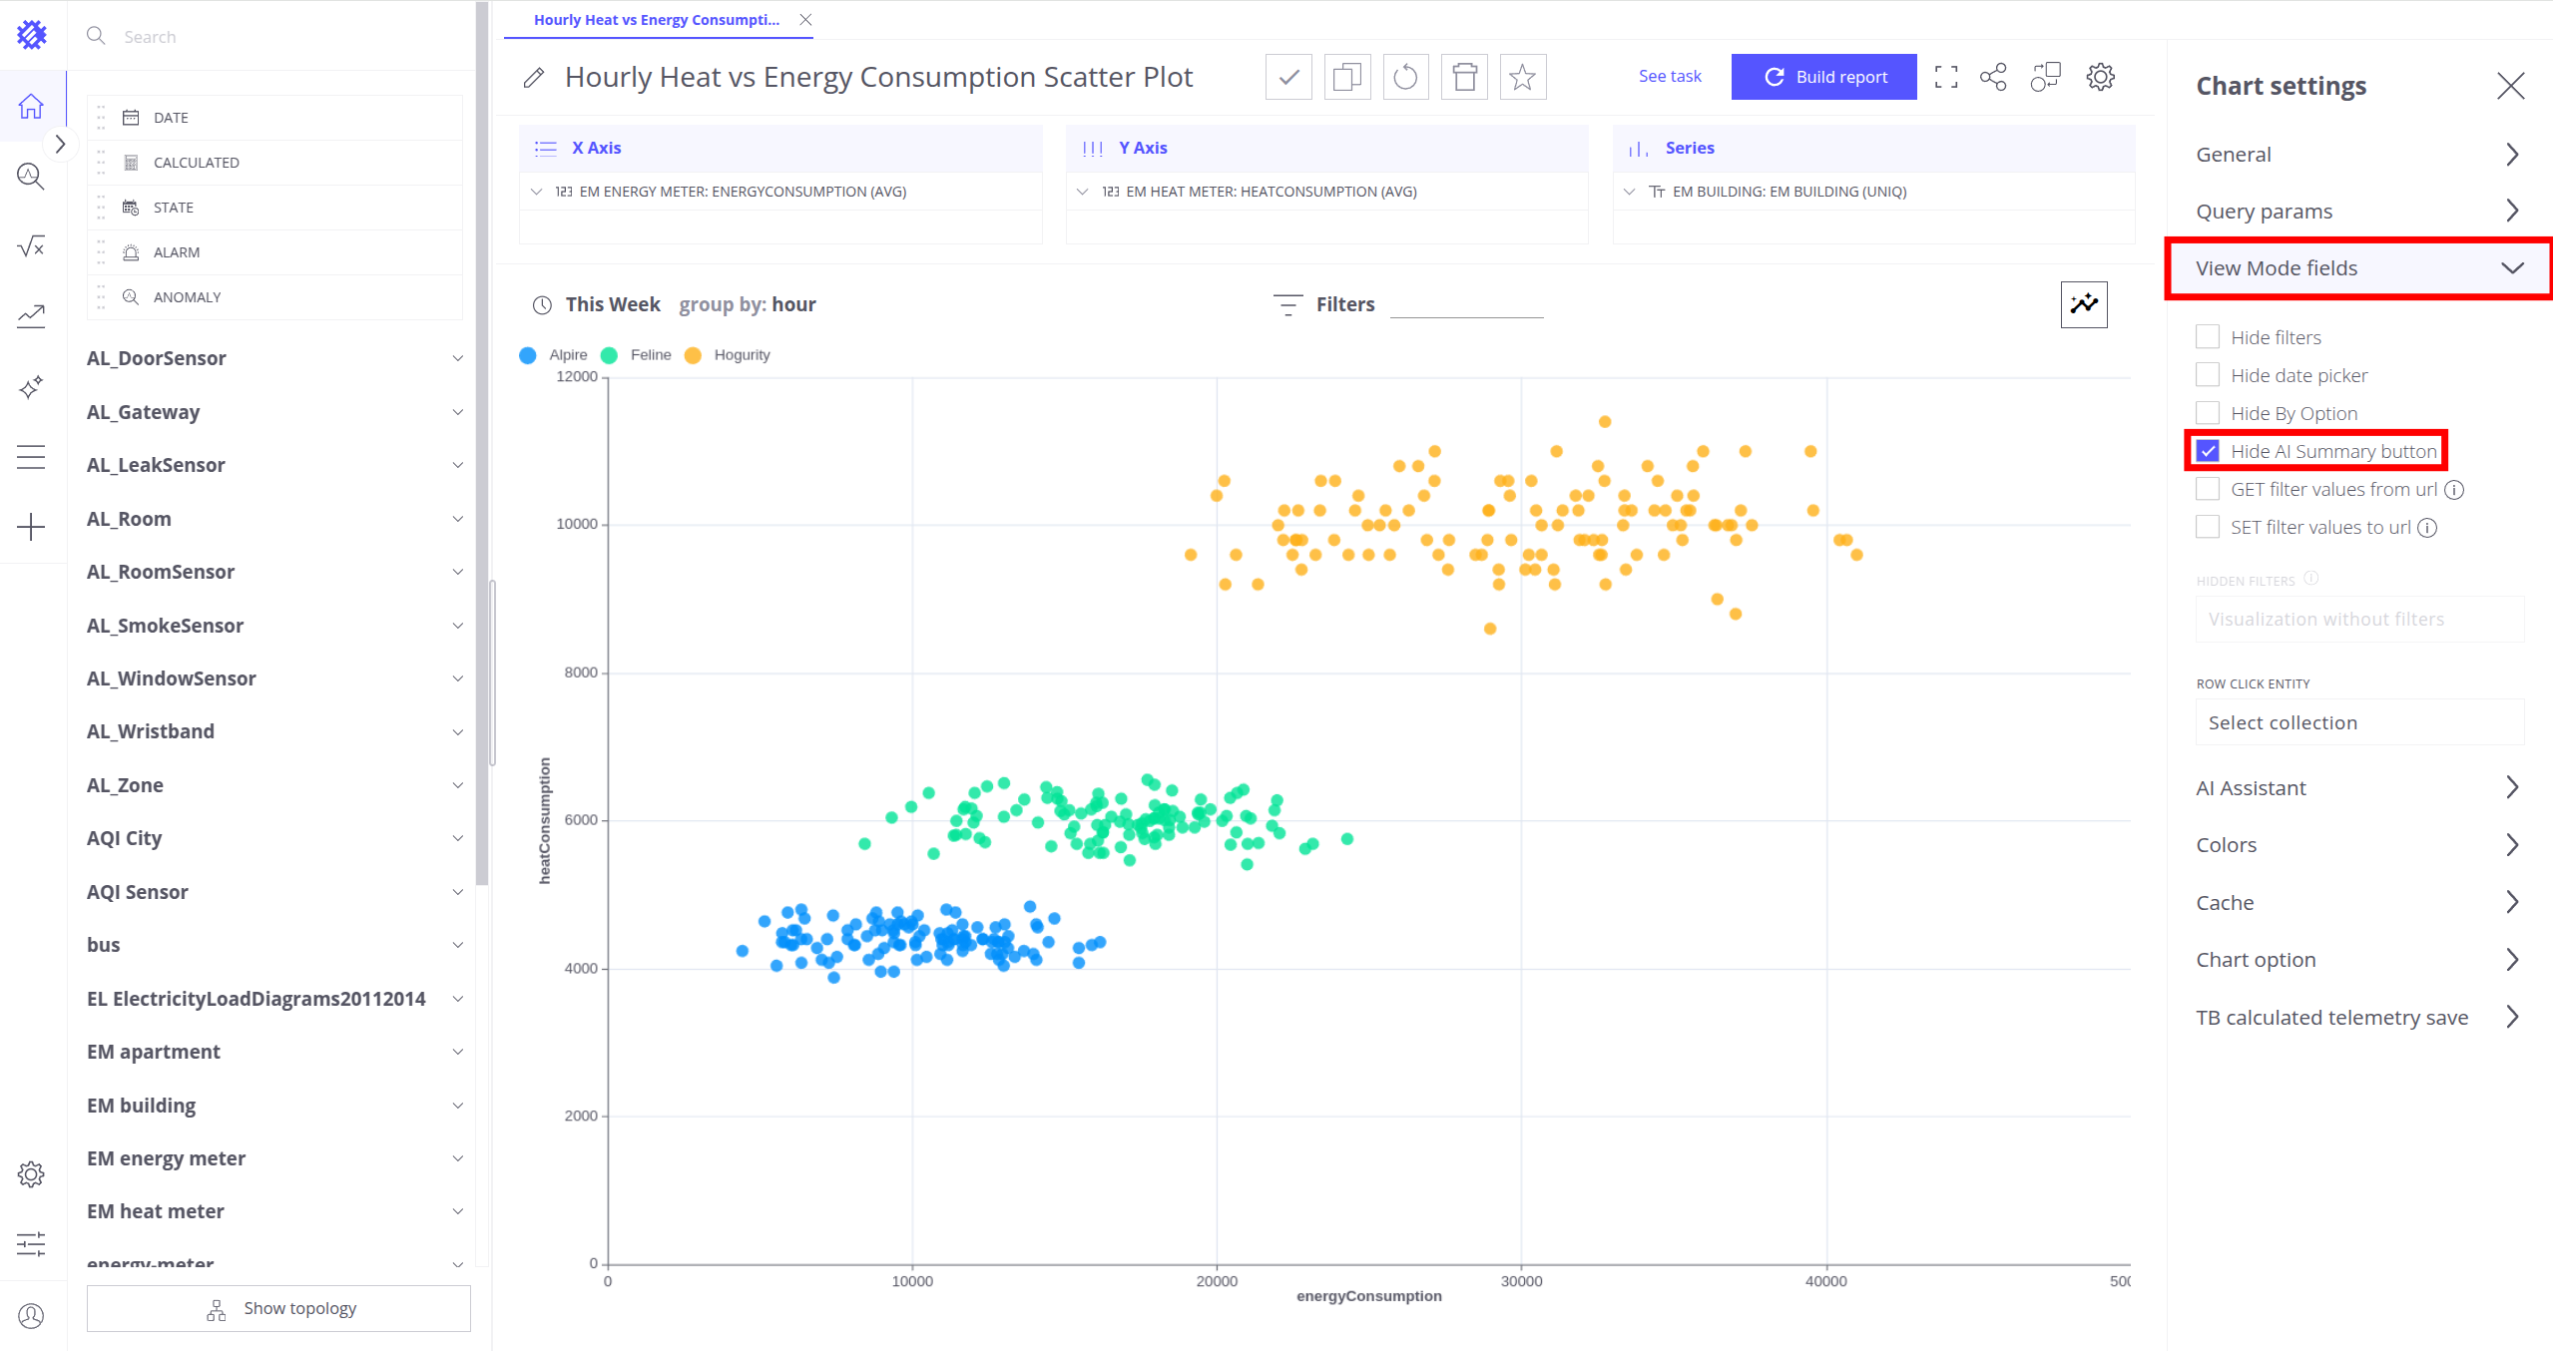
Task: Click the See task link
Action: pyautogui.click(x=1669, y=76)
